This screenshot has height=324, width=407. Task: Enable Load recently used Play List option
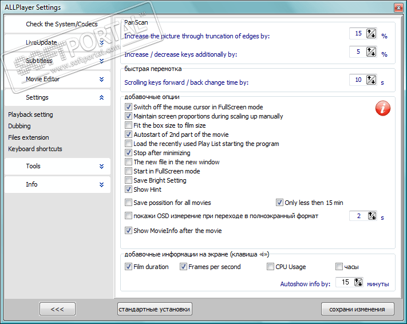click(x=128, y=143)
